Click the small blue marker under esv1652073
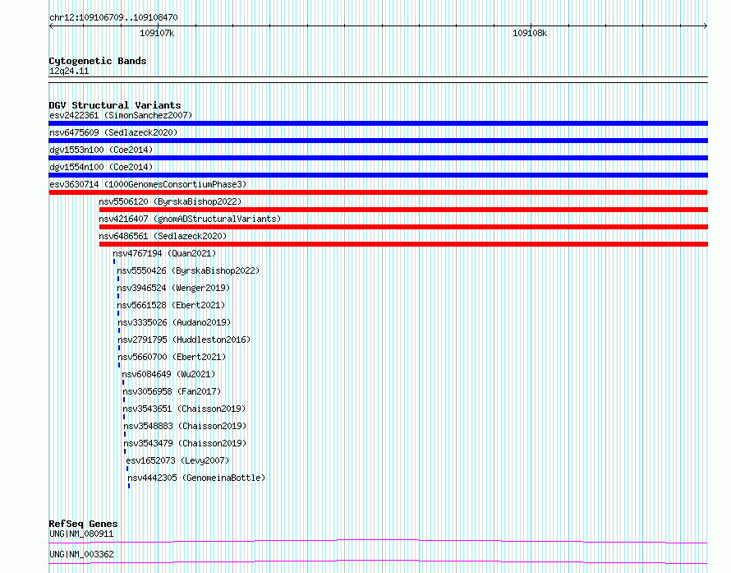This screenshot has height=573, width=731. (x=127, y=469)
